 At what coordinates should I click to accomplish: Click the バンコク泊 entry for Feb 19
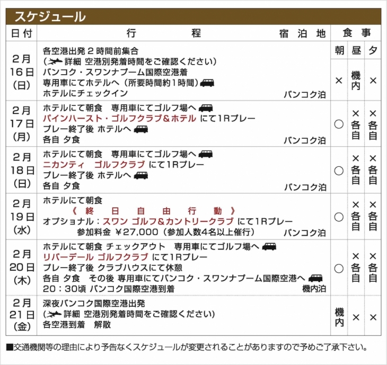tap(305, 233)
